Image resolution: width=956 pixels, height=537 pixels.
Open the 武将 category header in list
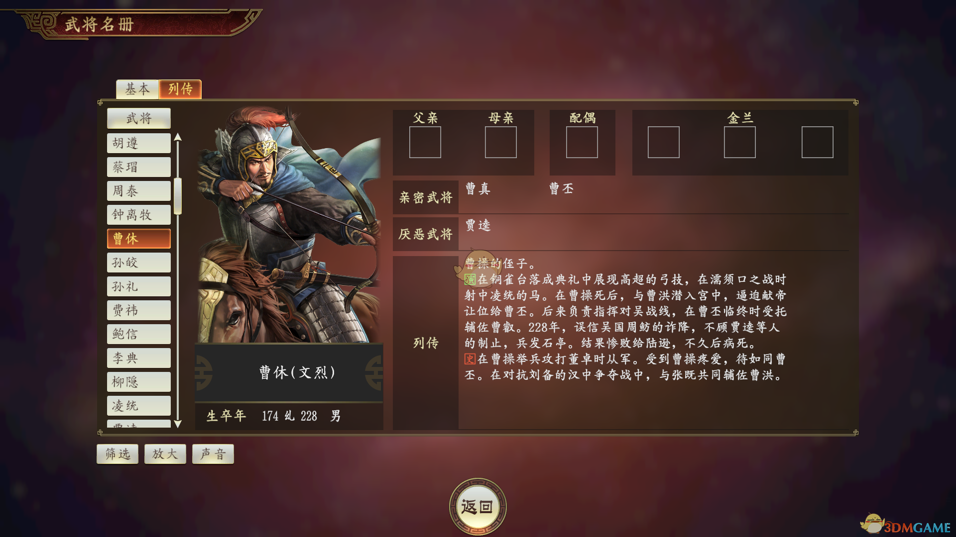pos(139,118)
